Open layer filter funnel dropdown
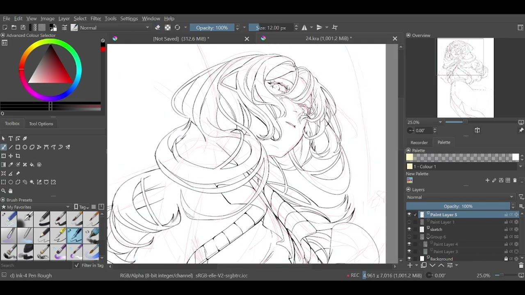This screenshot has height=295, width=525. pyautogui.click(x=521, y=197)
